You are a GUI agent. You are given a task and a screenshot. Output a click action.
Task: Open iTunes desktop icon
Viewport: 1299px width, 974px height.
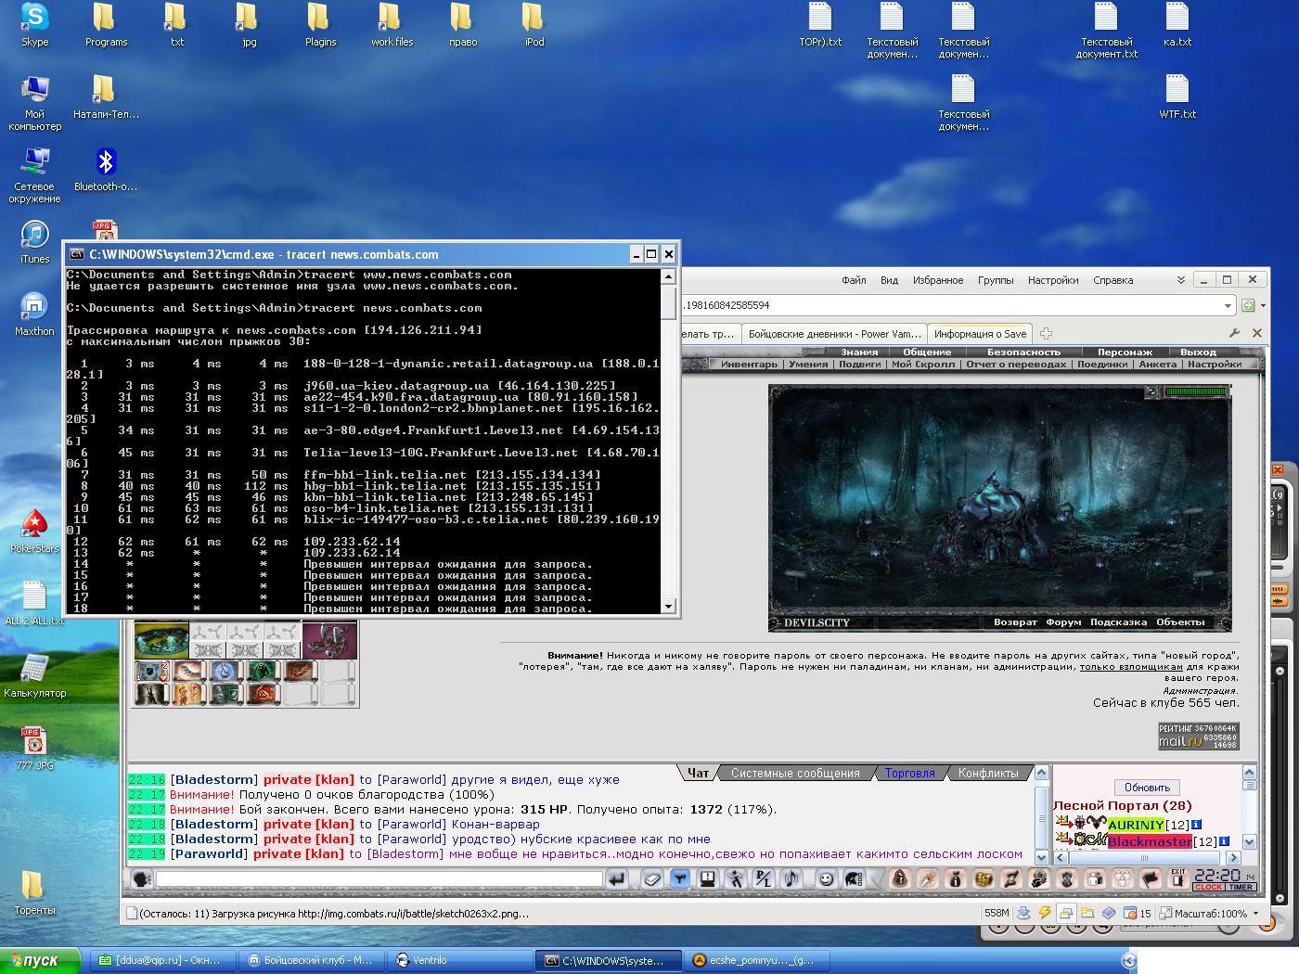(x=35, y=243)
